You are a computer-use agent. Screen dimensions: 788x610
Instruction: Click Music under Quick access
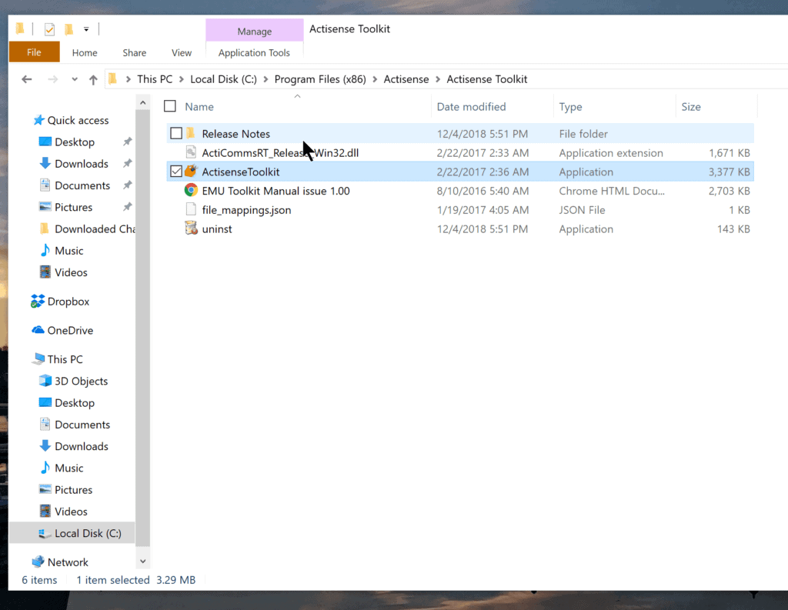click(x=68, y=251)
